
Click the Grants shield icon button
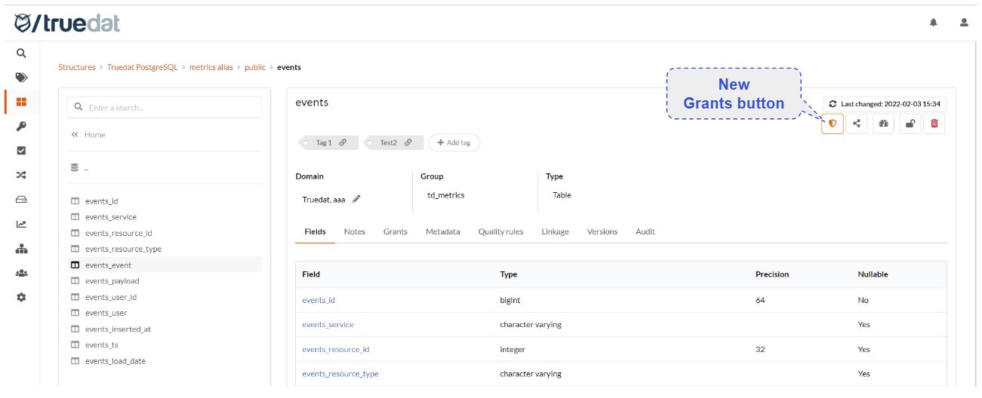click(x=832, y=124)
